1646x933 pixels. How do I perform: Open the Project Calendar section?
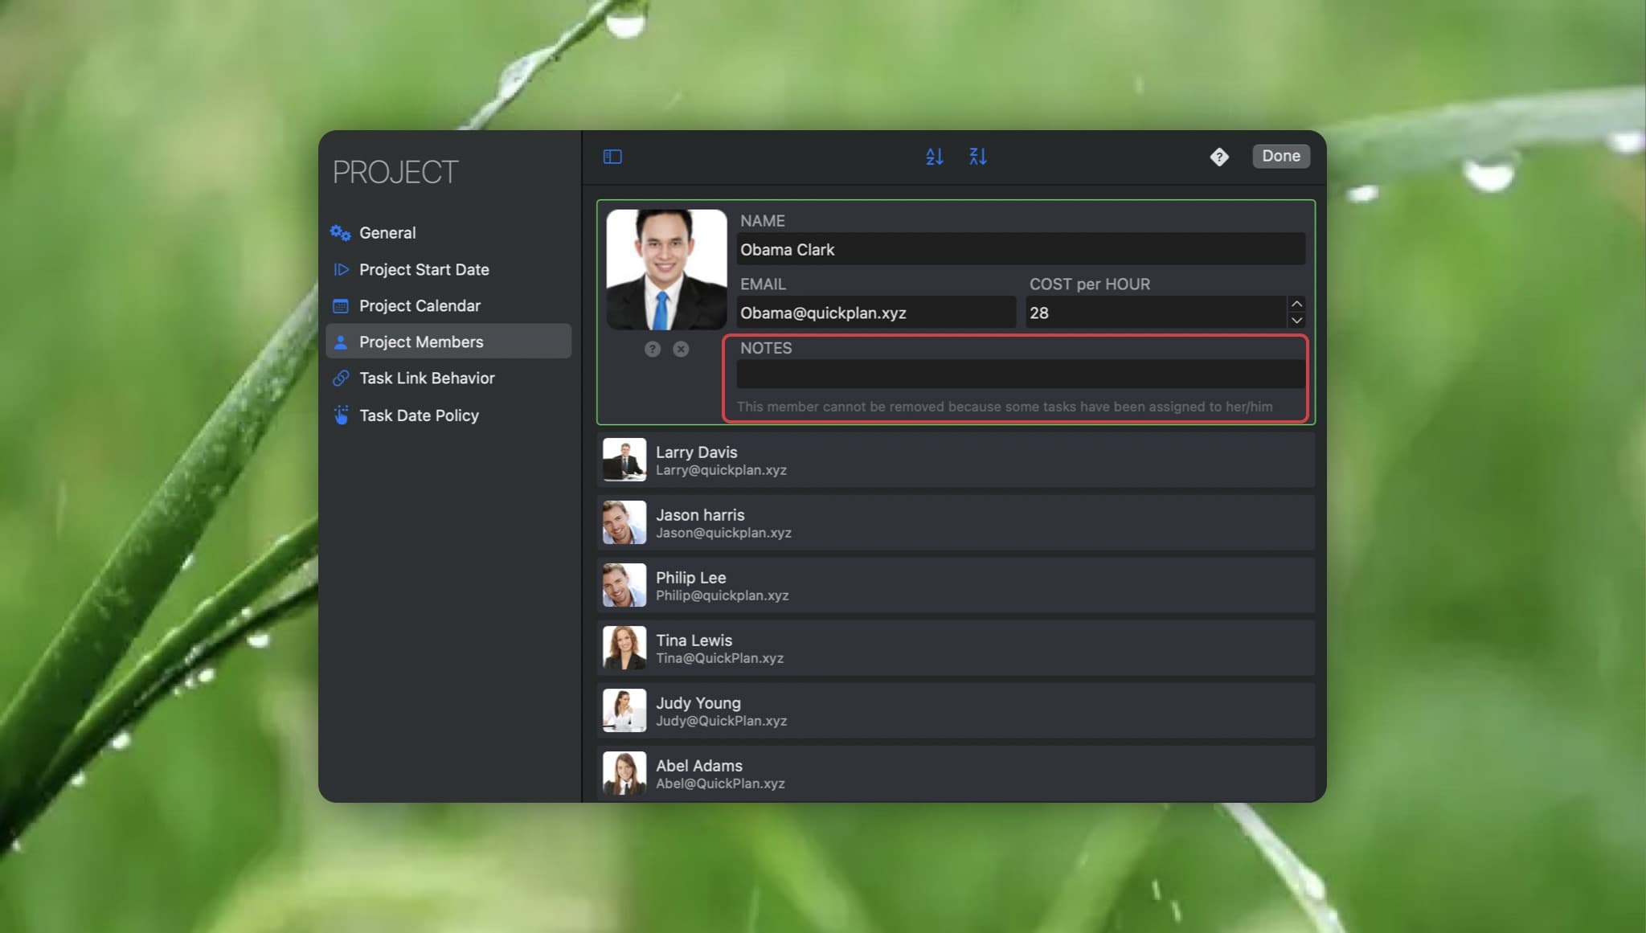coord(419,306)
